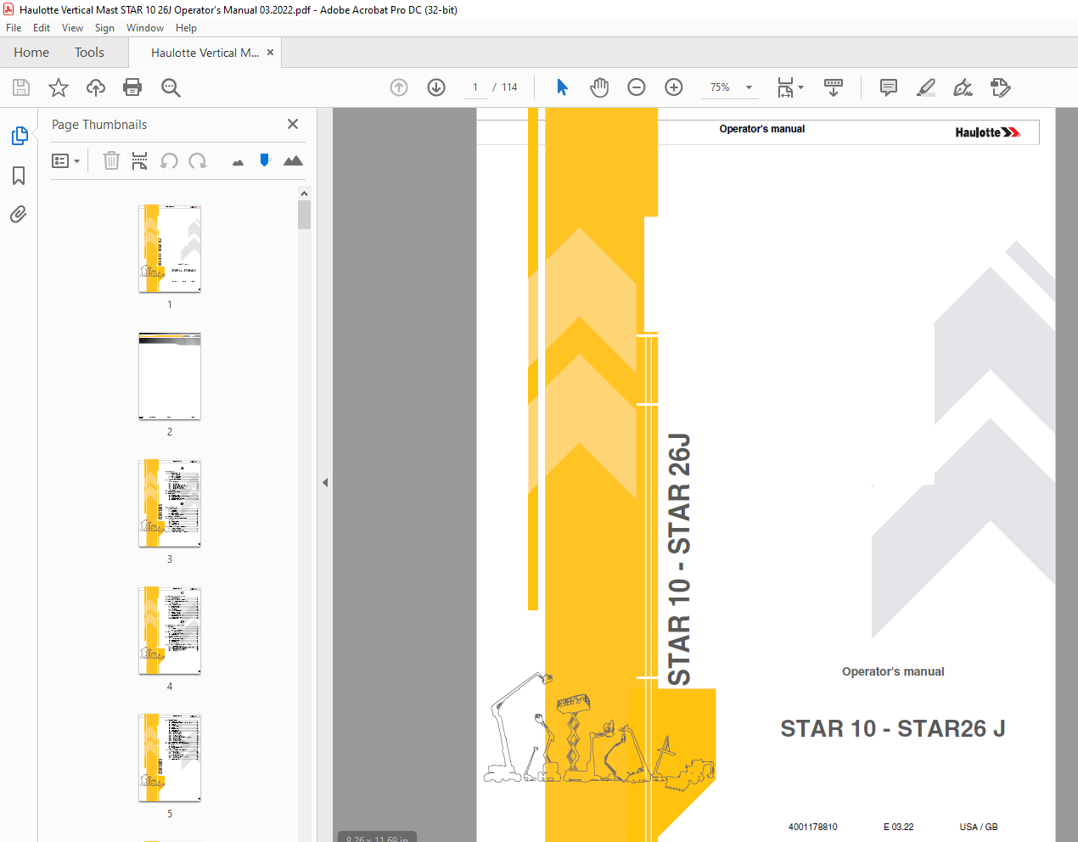This screenshot has width=1078, height=842.
Task: Open the Help menu
Action: (x=186, y=28)
